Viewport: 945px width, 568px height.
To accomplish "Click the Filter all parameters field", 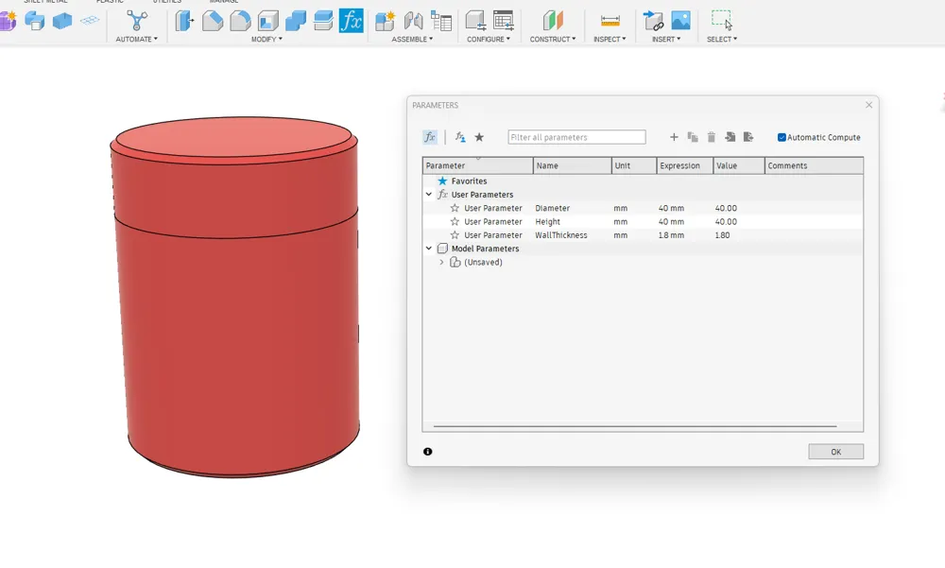I will point(576,137).
